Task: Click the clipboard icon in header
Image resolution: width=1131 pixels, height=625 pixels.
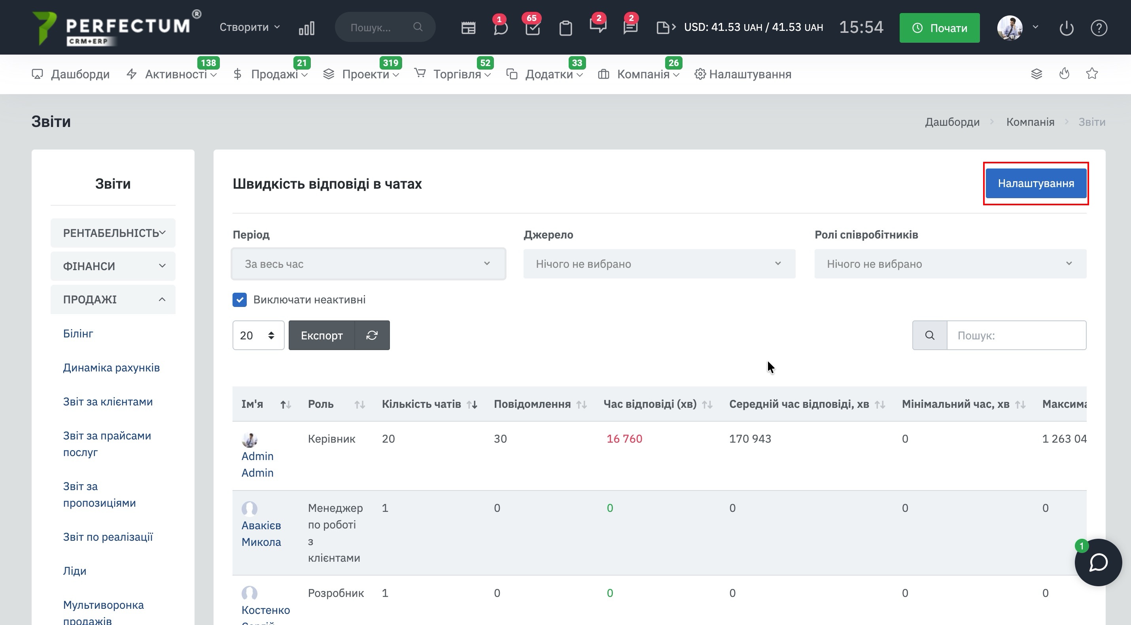Action: pos(565,28)
